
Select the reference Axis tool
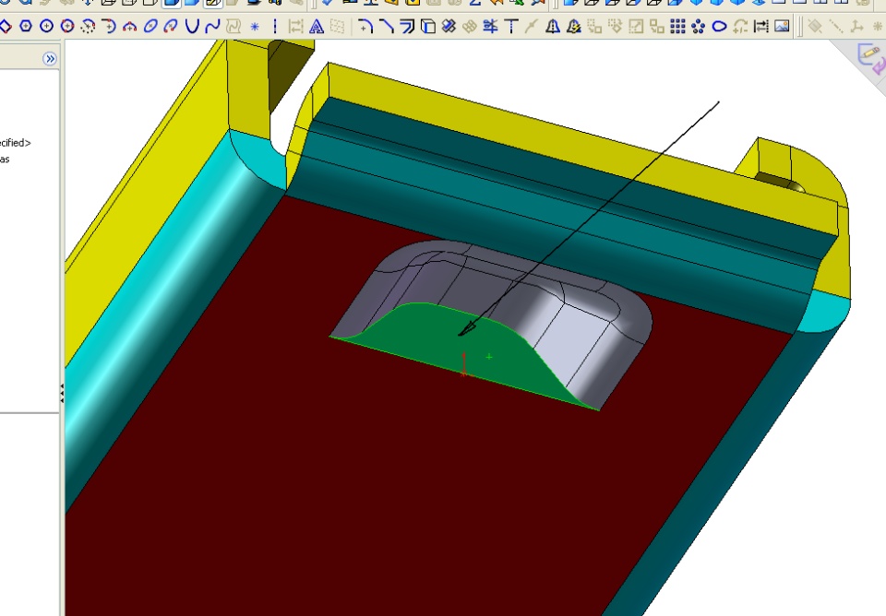[836, 26]
